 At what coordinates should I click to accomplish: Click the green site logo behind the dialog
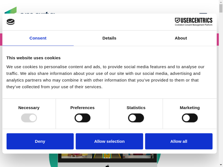(11, 10)
